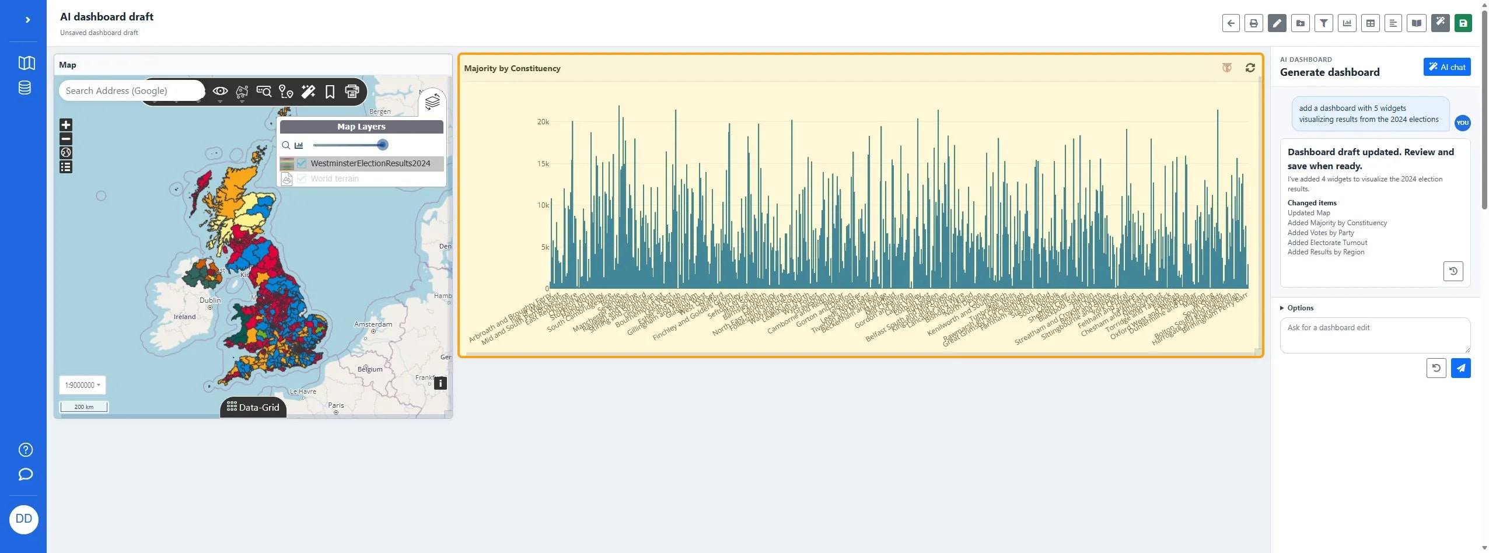Click the Ask for a dashboard edit field
1489x553 pixels.
(1375, 335)
